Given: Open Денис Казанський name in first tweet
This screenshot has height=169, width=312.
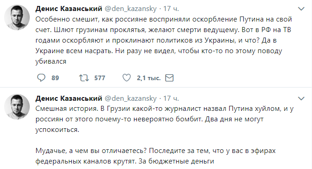Looking at the screenshot, I should tap(69, 9).
